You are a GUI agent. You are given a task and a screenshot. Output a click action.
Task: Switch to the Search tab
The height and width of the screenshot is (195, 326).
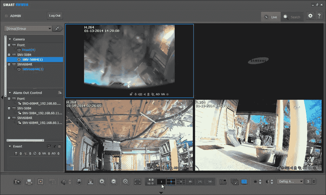click(292, 17)
